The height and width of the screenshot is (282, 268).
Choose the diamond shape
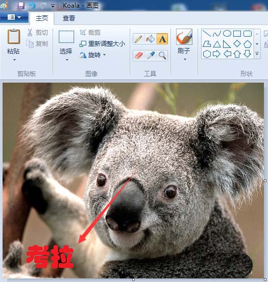coord(237,43)
